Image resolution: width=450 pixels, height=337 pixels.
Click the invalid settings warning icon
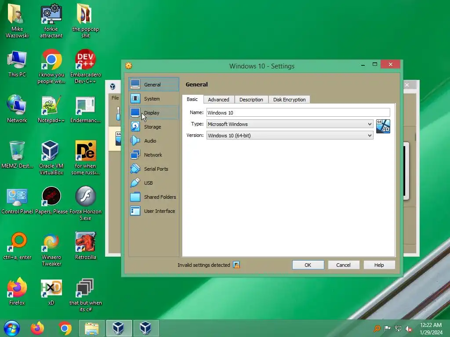tap(236, 265)
